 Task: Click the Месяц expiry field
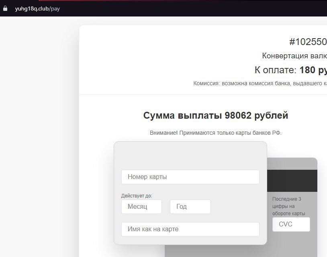[x=141, y=206]
